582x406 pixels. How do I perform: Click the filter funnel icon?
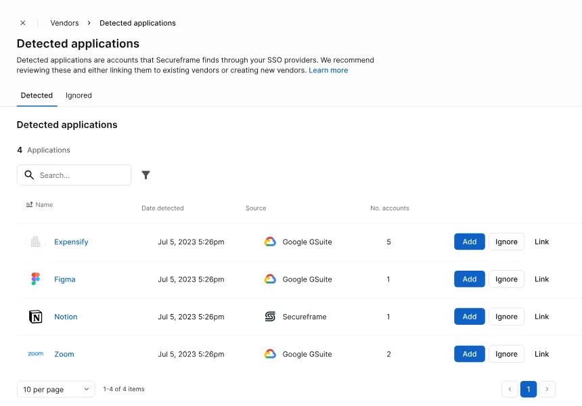point(145,175)
